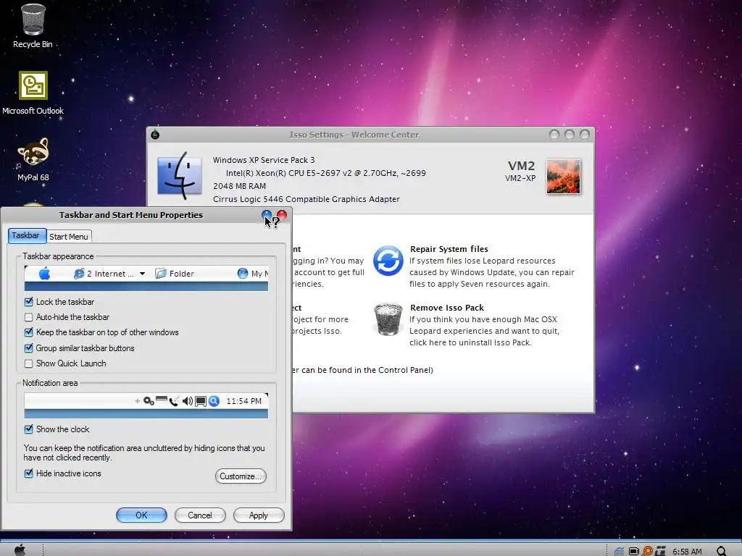The height and width of the screenshot is (556, 742).
Task: Click the Remove Isso Pack heading
Action: point(446,308)
